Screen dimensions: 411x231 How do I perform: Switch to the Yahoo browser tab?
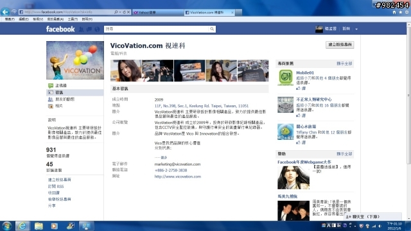coord(157,12)
